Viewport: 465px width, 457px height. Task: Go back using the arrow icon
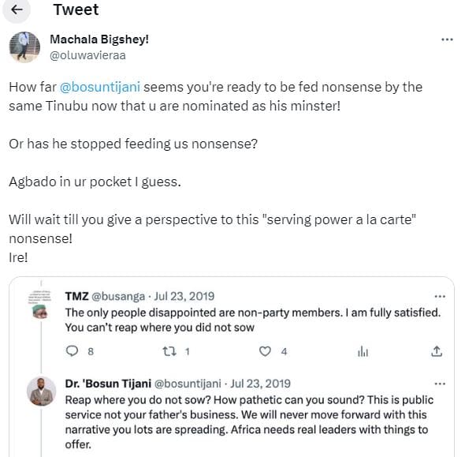point(17,9)
